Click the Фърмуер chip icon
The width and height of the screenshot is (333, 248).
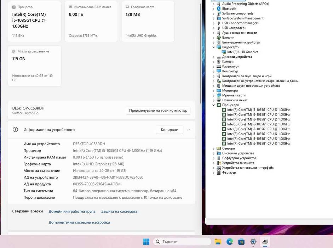pos(219,173)
